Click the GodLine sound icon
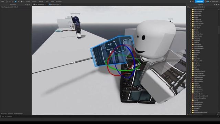 point(192,42)
